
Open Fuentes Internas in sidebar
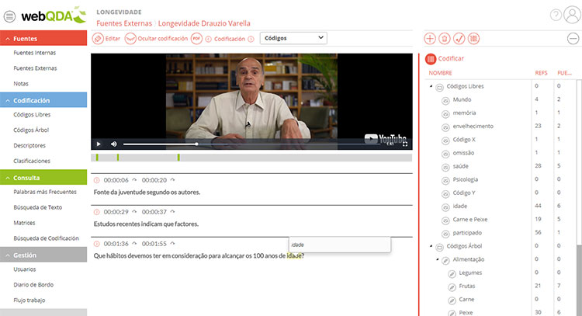[34, 53]
